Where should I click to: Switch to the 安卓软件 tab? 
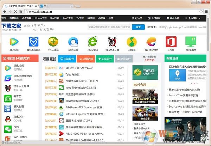(x=106, y=59)
